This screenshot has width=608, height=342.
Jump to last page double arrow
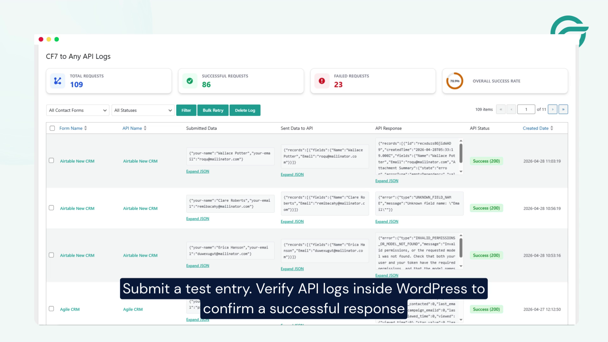pos(563,109)
